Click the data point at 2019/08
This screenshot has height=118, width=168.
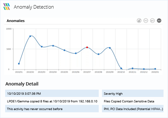click(x=98, y=54)
